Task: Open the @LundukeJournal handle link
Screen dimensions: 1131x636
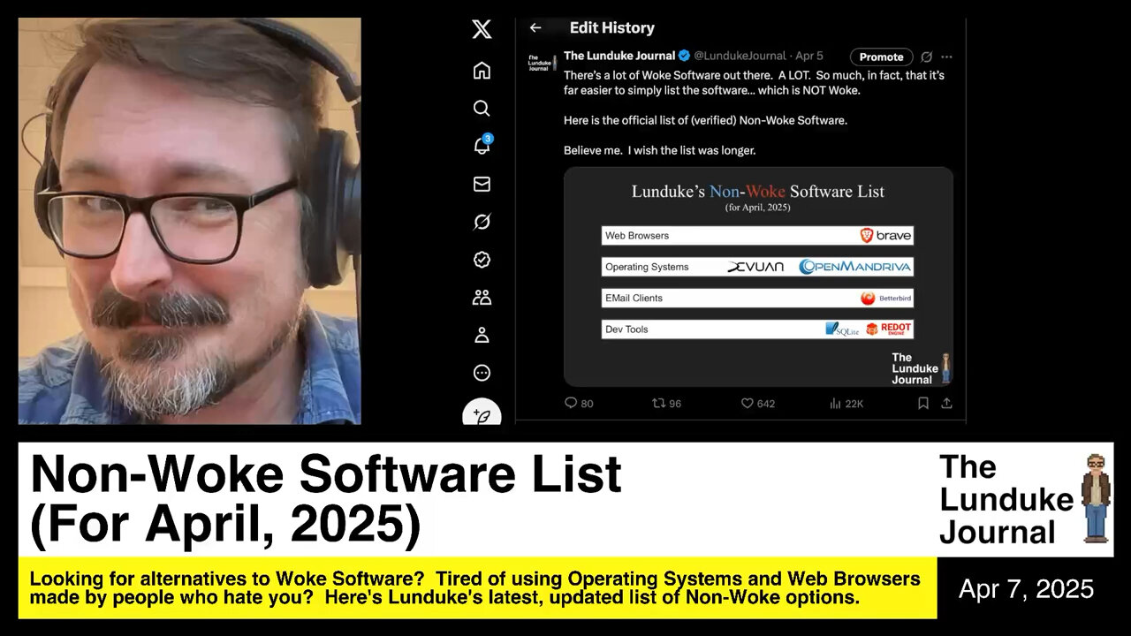Action: pos(739,56)
